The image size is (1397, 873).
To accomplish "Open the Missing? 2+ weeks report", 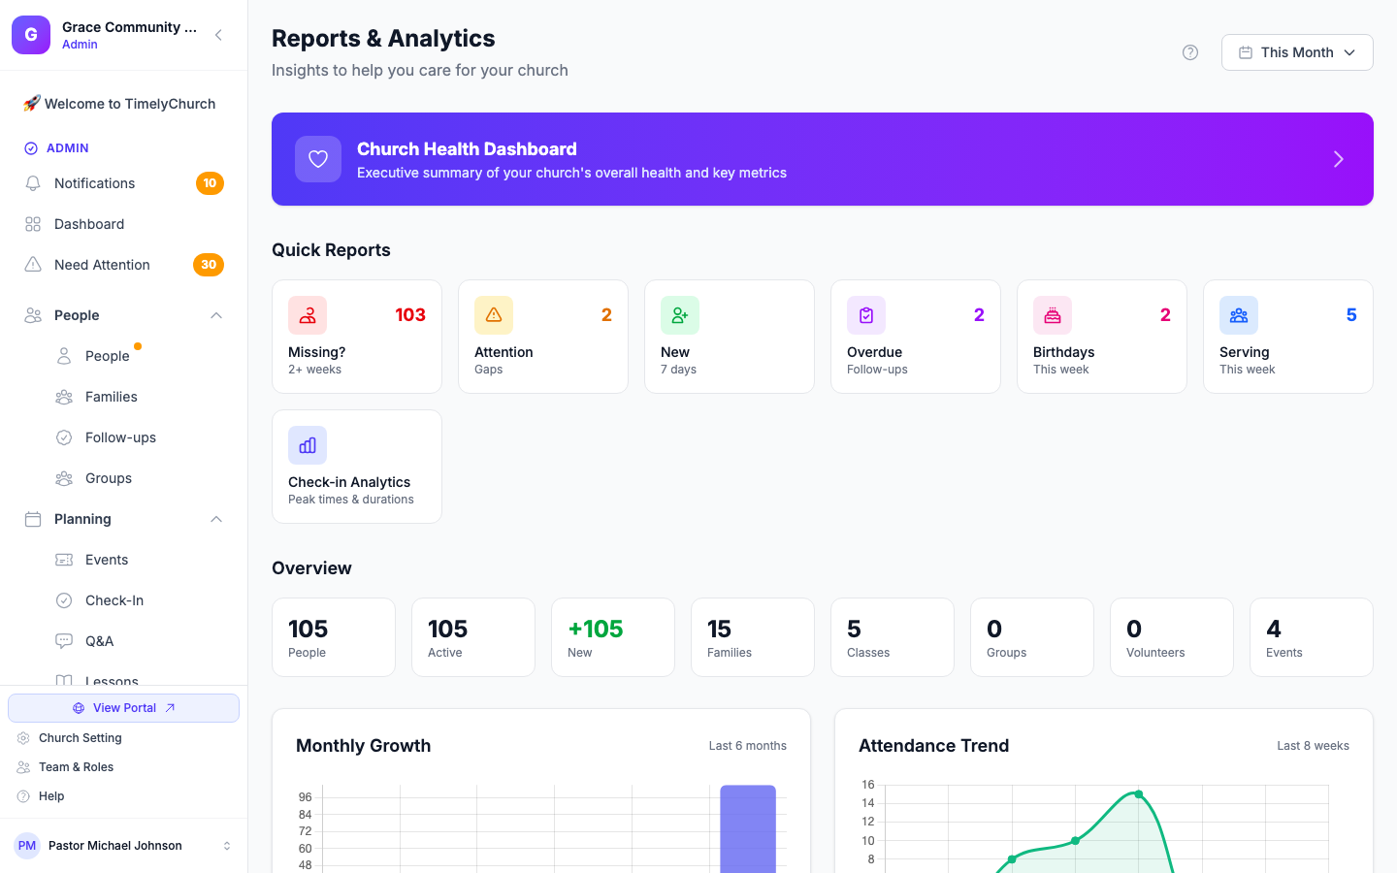I will tap(357, 337).
